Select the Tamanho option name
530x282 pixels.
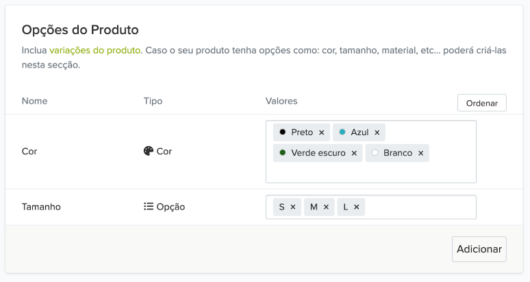[41, 207]
